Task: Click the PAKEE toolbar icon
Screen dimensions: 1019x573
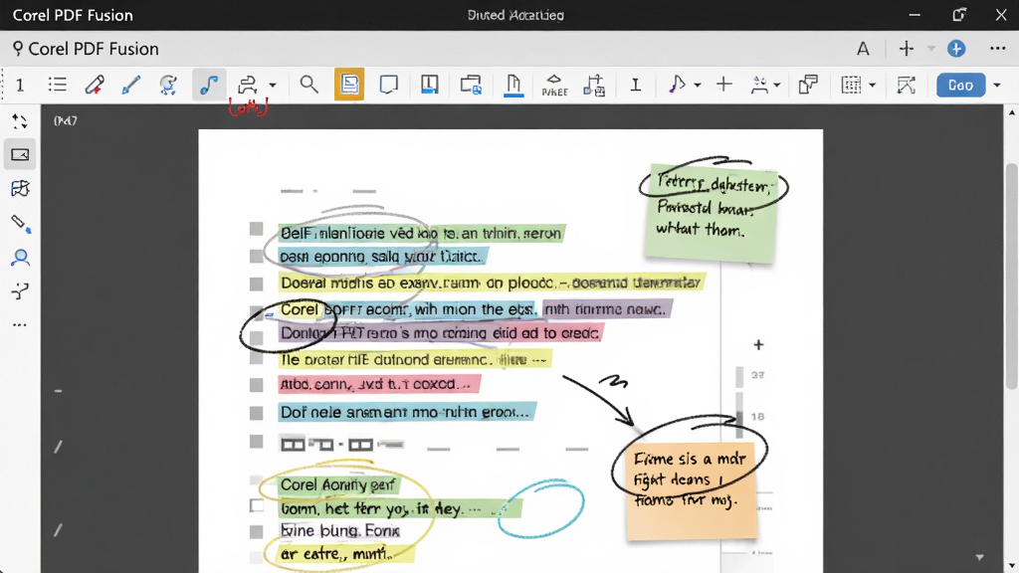Action: click(554, 86)
